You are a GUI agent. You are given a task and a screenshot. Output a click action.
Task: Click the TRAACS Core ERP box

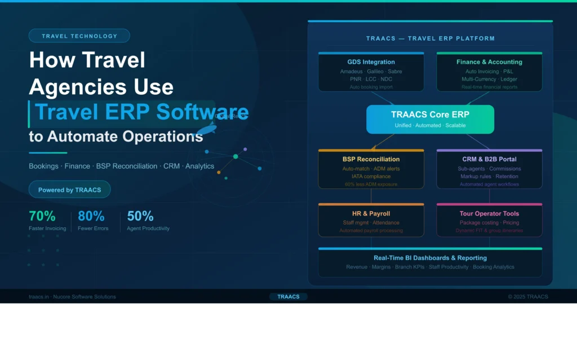pyautogui.click(x=430, y=120)
